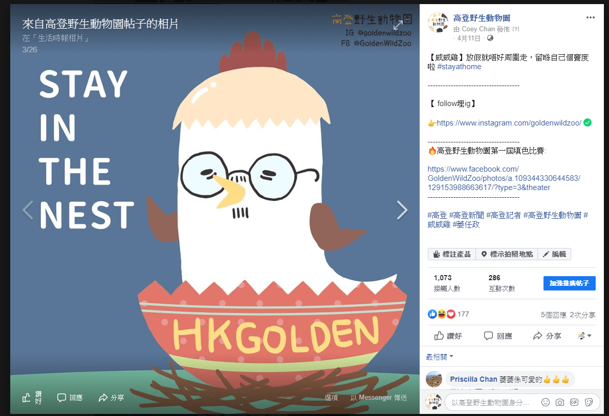Attach a photo using the camera icon
The image size is (609, 416).
tap(560, 402)
